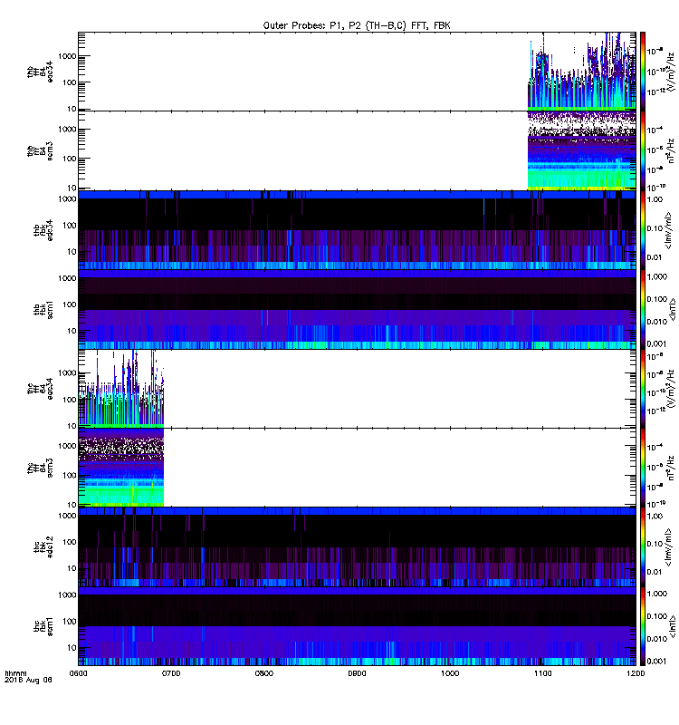Click the (V/m)²/Hz unit label of thb eac34
The width and height of the screenshot is (679, 725).
click(670, 72)
